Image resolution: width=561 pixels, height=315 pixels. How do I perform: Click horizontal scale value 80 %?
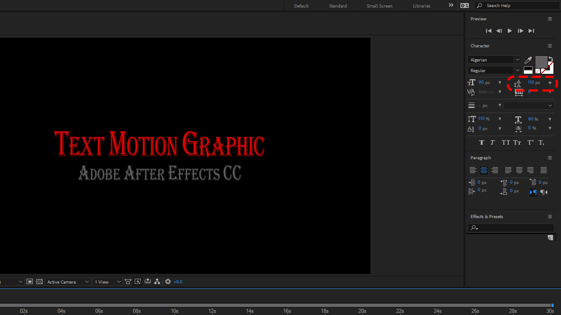pyautogui.click(x=533, y=119)
